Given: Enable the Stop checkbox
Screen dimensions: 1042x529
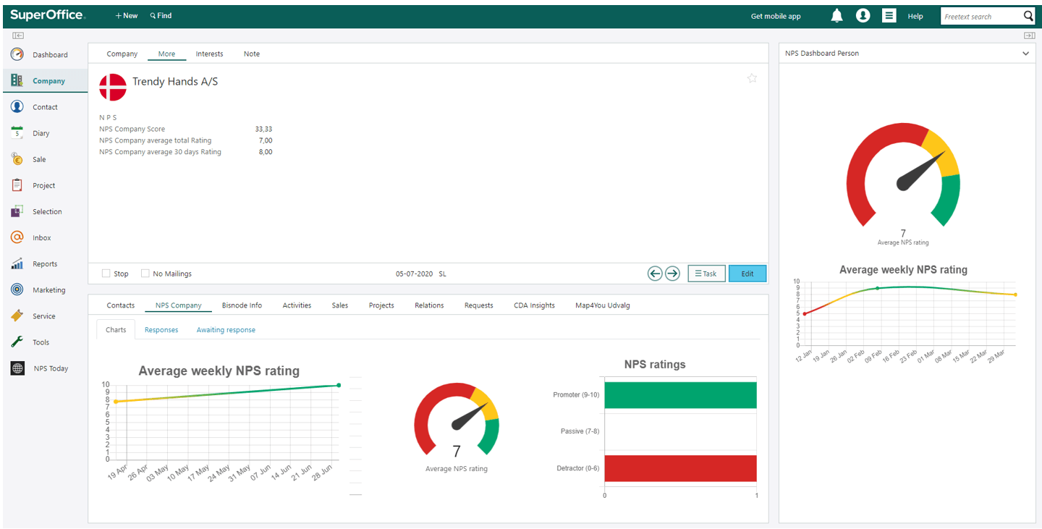Looking at the screenshot, I should click(x=106, y=274).
